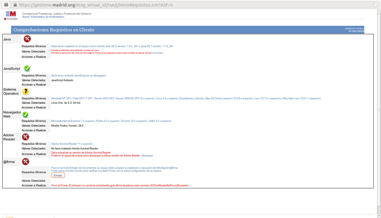Screen dimensions: 381x218
Task: Click the green check icon beside Navegador Web
Action: coord(25,114)
